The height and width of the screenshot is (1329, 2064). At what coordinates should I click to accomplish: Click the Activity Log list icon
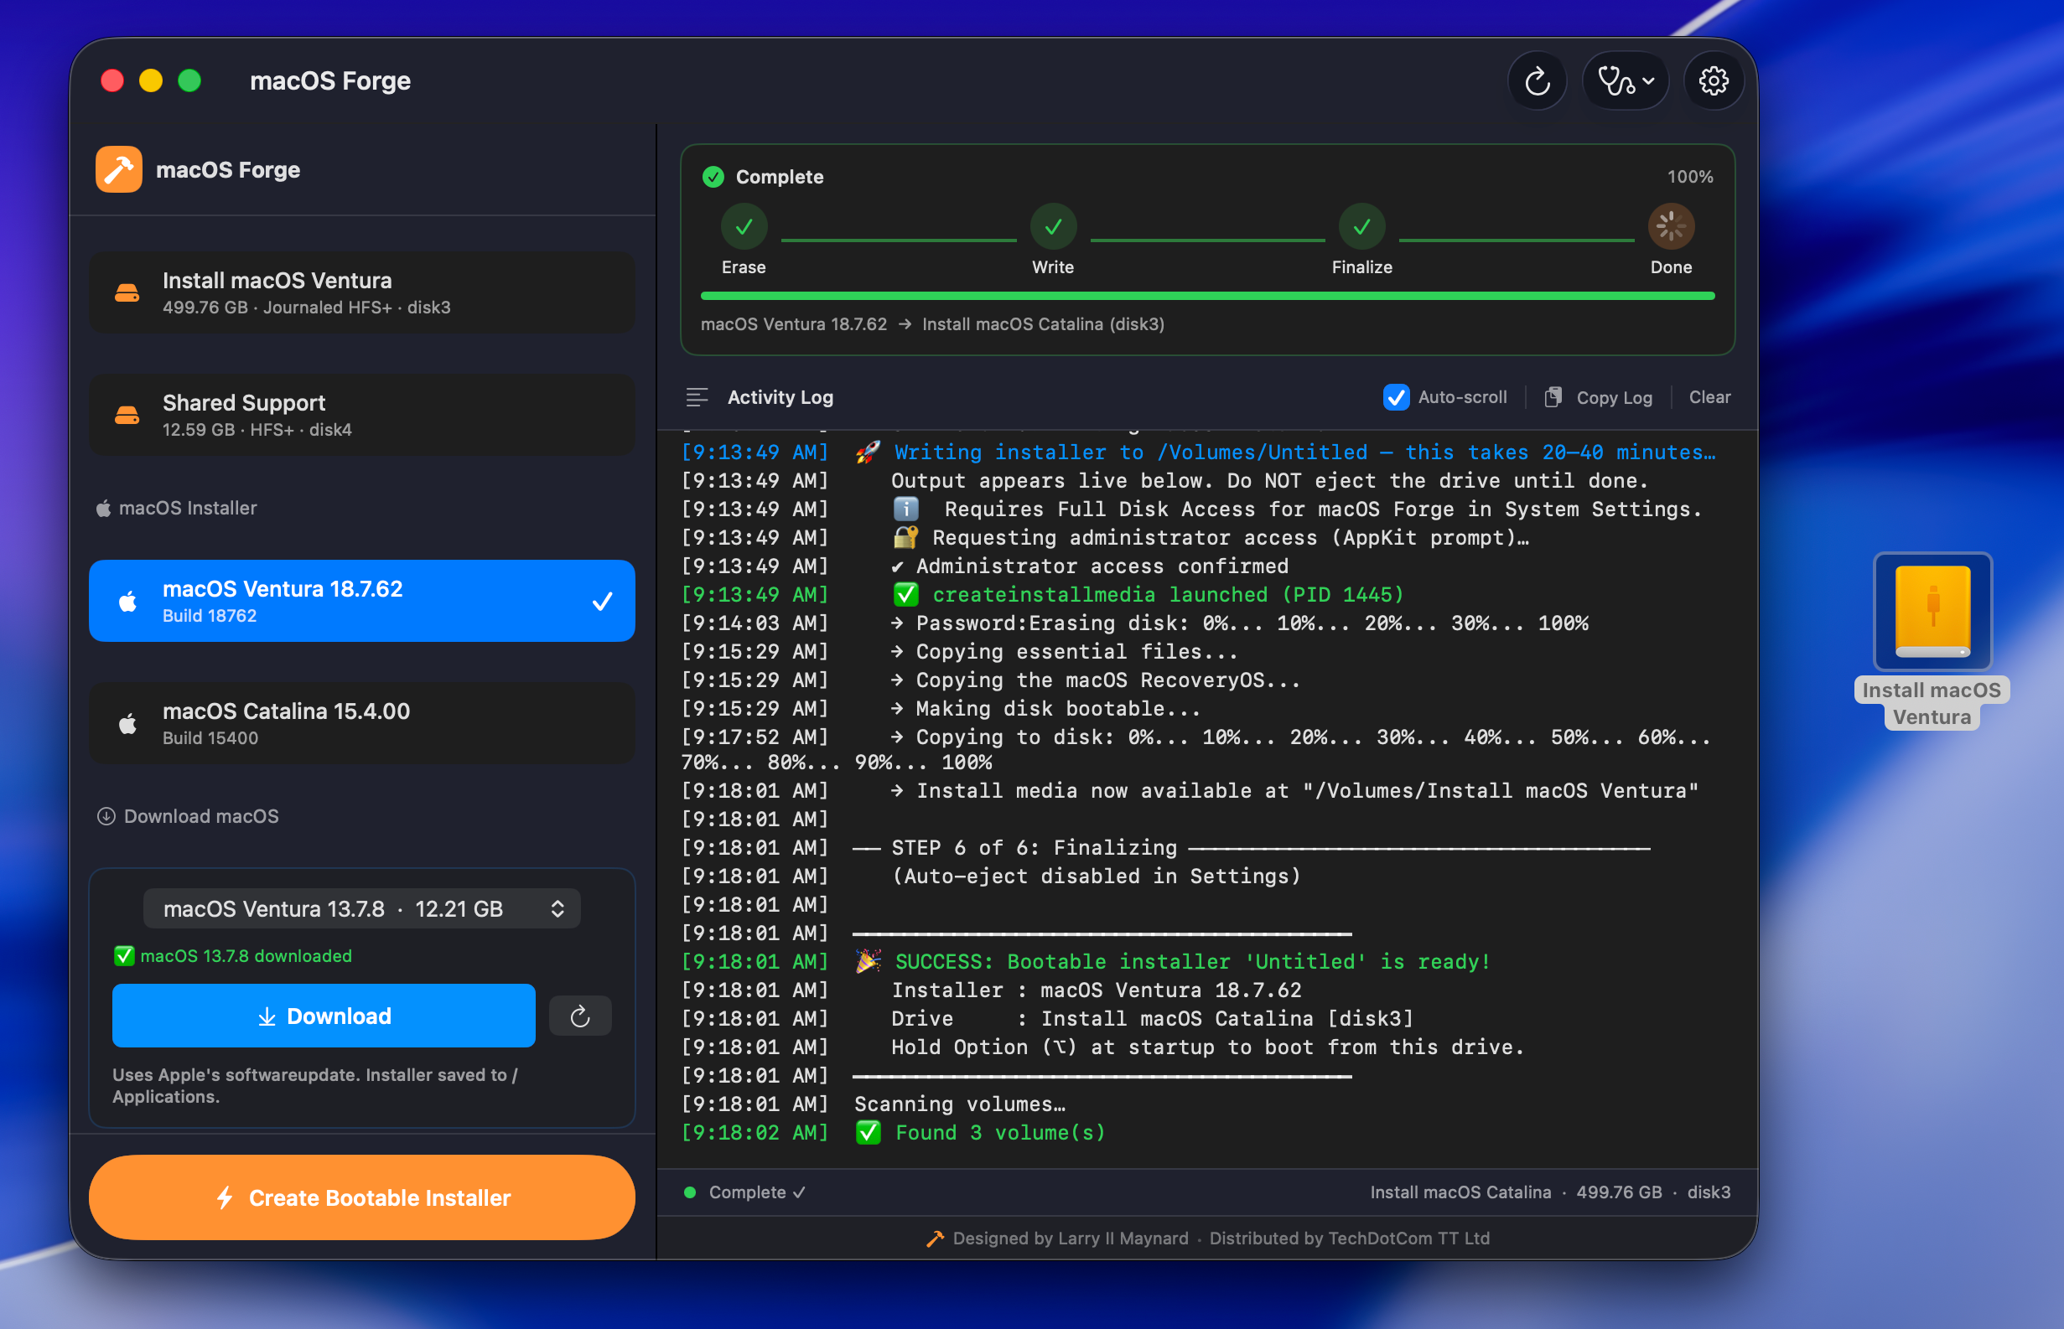697,397
